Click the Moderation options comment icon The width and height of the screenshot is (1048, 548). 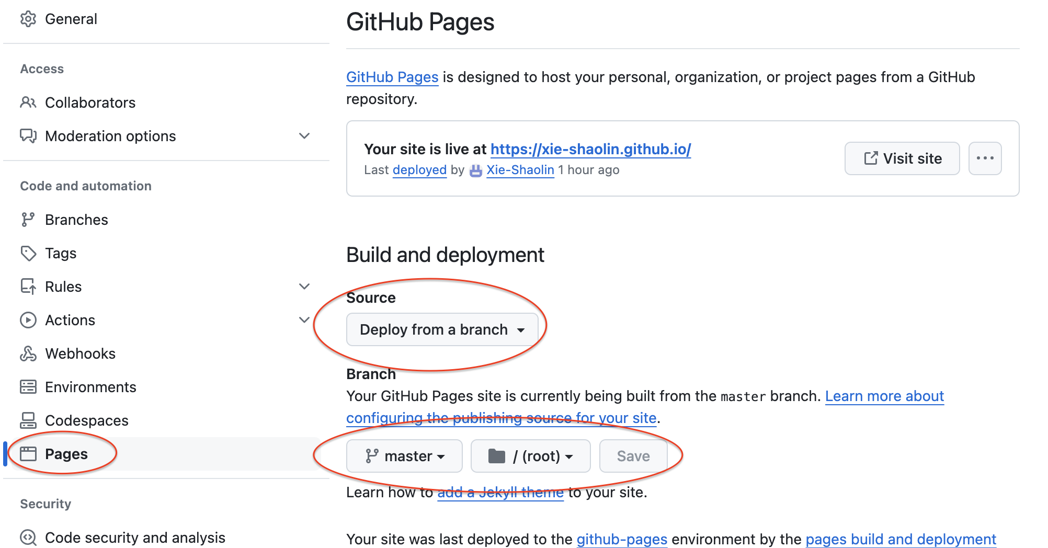tap(28, 136)
